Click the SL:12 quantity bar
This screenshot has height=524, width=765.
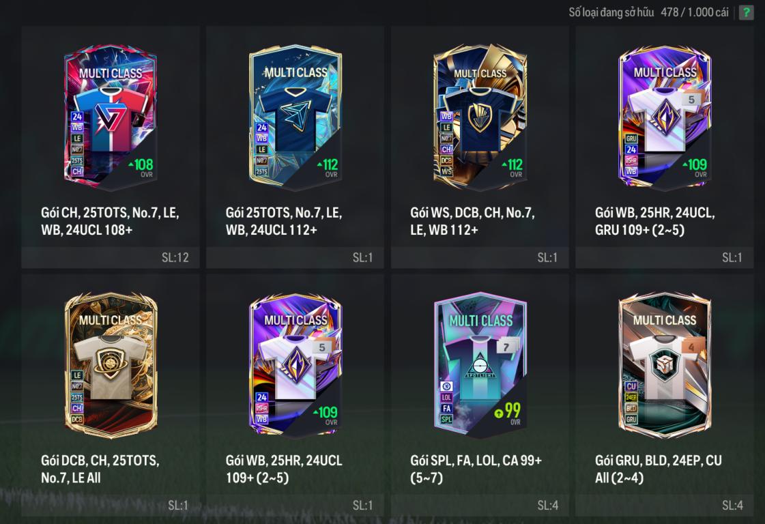tap(111, 258)
